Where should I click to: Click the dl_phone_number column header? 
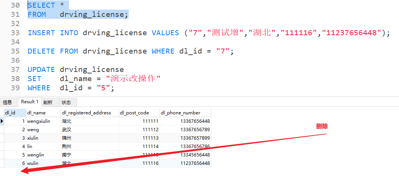coord(185,112)
